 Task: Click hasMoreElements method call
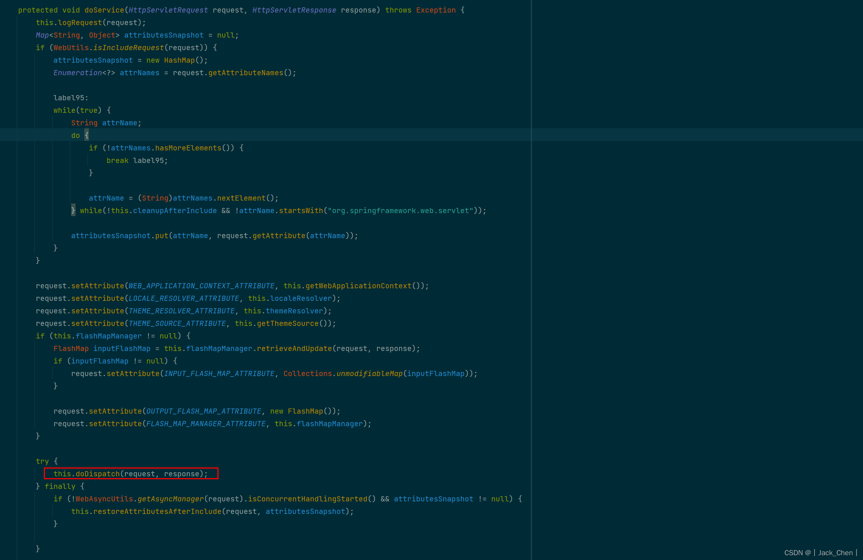[x=188, y=148]
